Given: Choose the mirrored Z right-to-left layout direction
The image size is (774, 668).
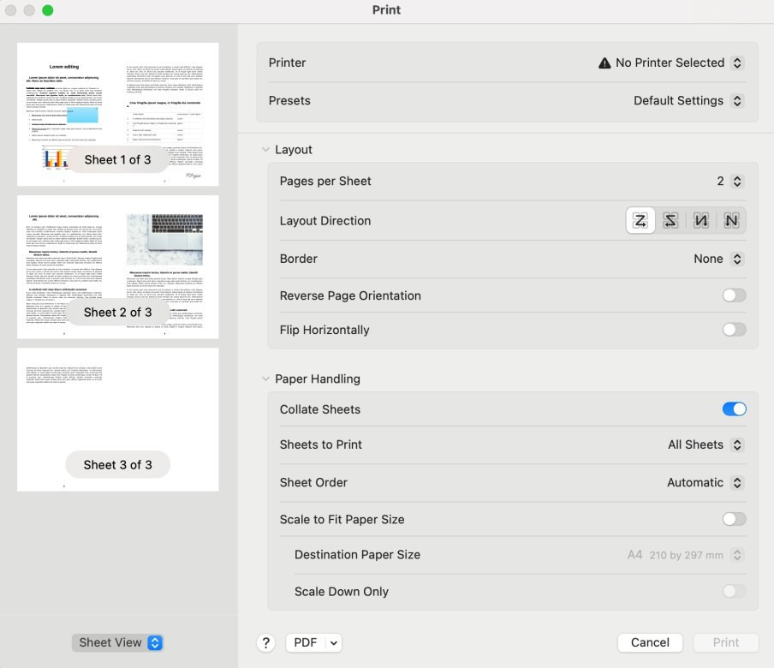Looking at the screenshot, I should [x=670, y=221].
